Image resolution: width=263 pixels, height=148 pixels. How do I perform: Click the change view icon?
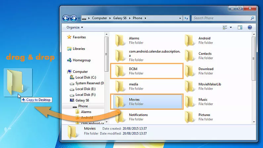225,27
